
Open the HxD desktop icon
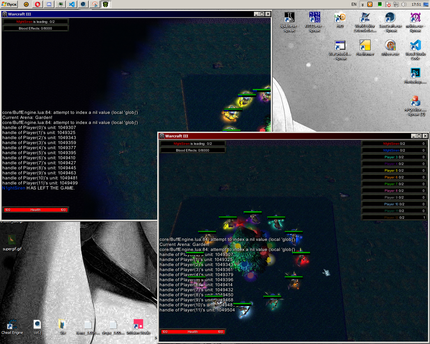pyautogui.click(x=340, y=20)
